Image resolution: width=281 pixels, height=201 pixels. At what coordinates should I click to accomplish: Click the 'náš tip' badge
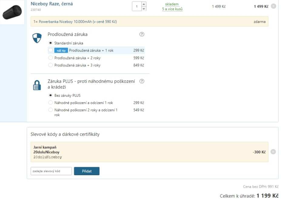point(61,51)
